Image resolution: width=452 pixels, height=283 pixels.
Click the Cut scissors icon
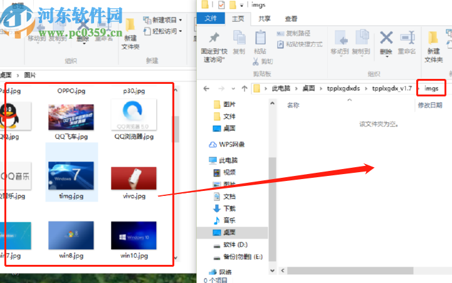click(x=255, y=61)
